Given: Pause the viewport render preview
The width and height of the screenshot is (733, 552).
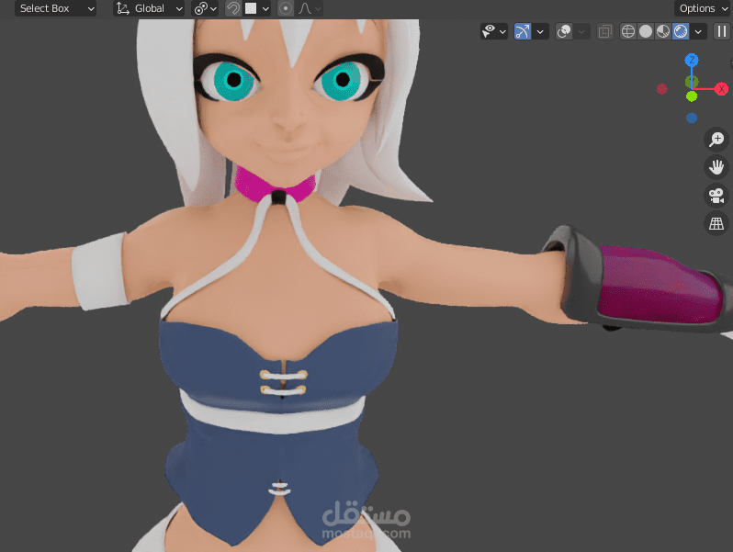Looking at the screenshot, I should (722, 32).
